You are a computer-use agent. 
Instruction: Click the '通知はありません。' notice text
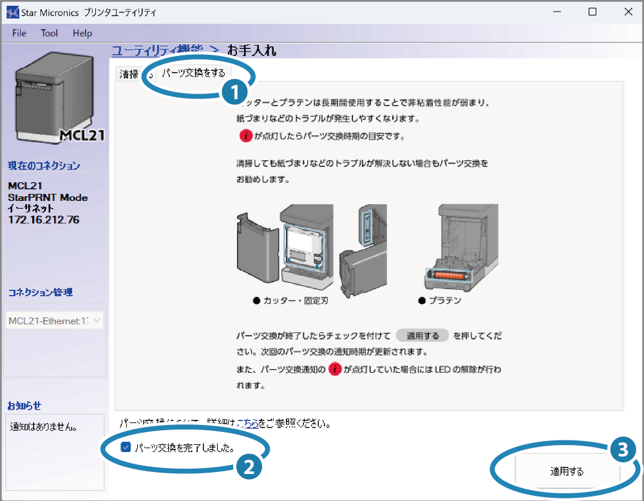click(x=44, y=427)
